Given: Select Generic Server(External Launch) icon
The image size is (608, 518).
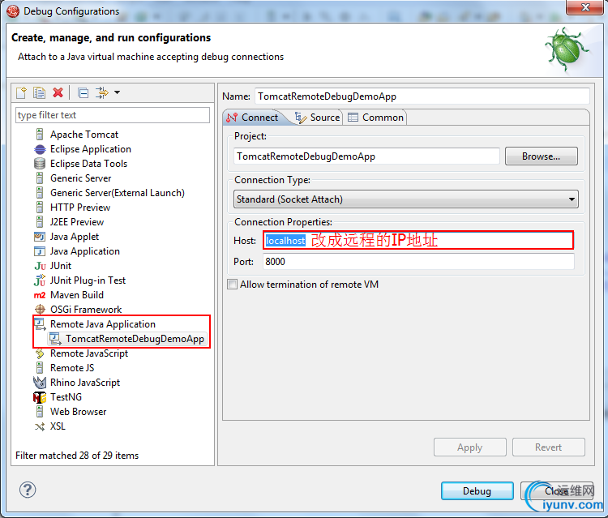Looking at the screenshot, I should (x=40, y=193).
